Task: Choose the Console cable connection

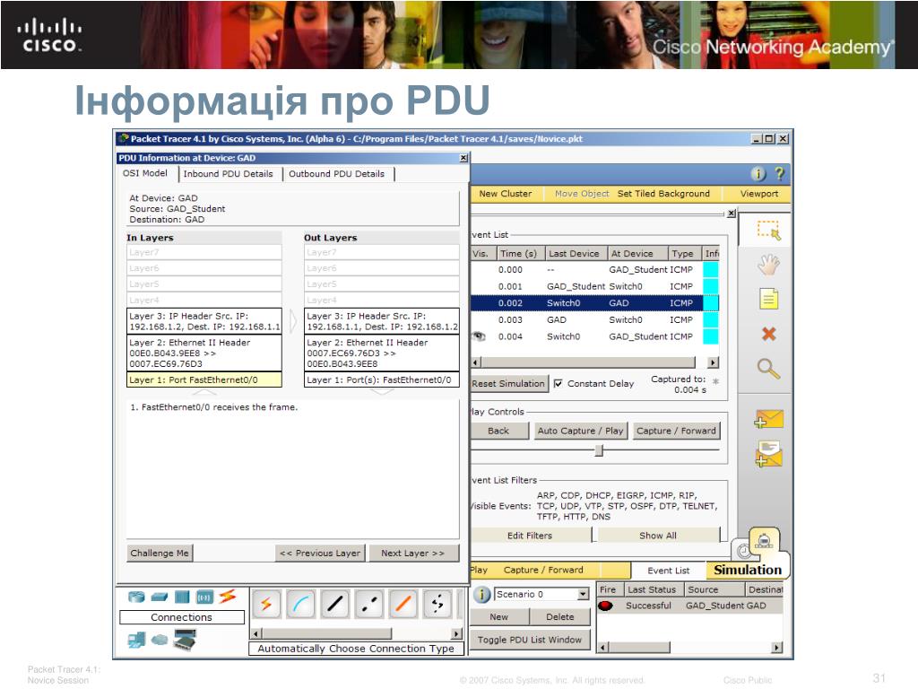Action: (x=300, y=604)
